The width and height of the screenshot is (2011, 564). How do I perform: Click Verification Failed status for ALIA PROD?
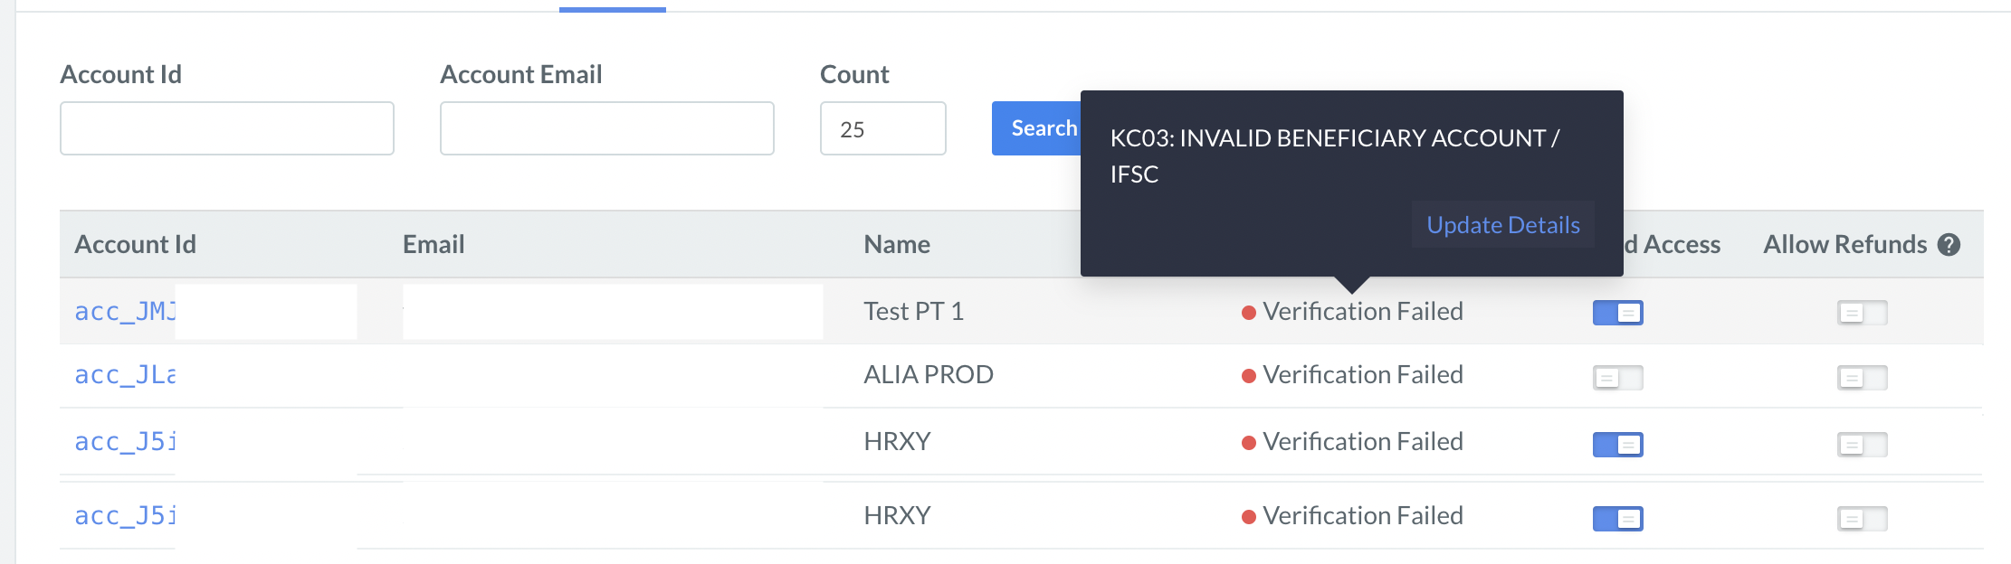tap(1352, 374)
